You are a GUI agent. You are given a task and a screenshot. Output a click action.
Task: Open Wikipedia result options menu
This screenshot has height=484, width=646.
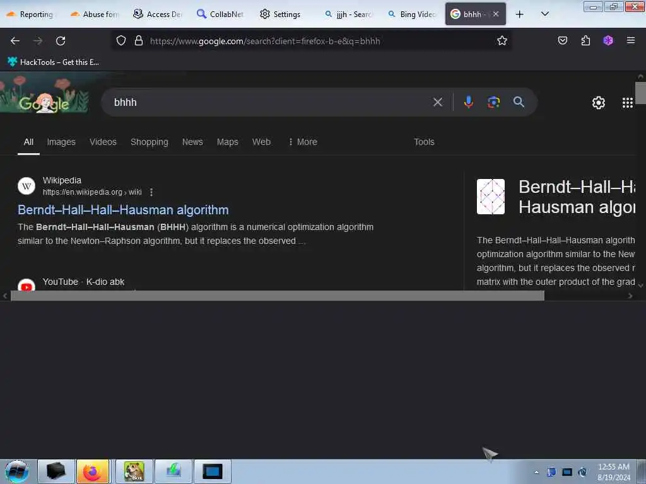click(x=151, y=192)
